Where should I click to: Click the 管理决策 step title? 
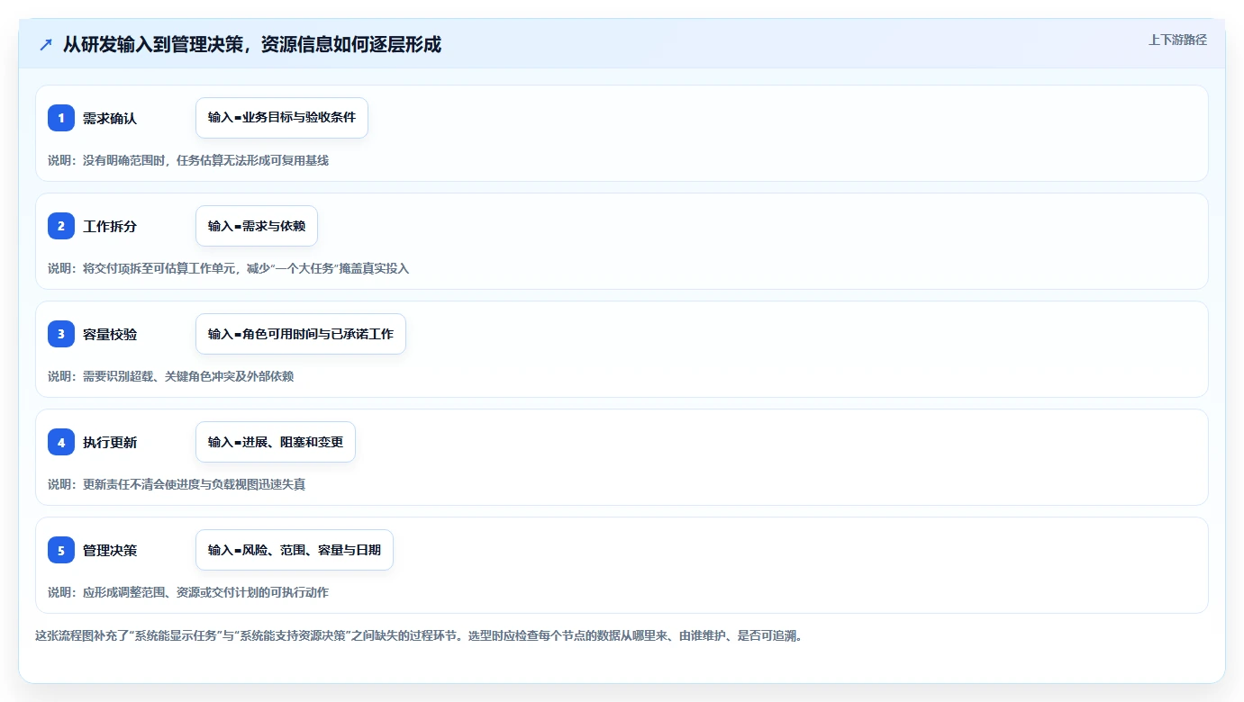pos(110,550)
